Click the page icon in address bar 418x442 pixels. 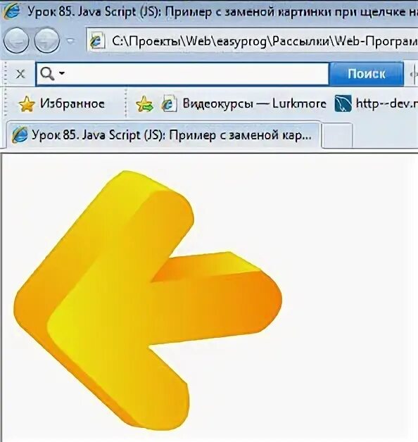point(98,42)
